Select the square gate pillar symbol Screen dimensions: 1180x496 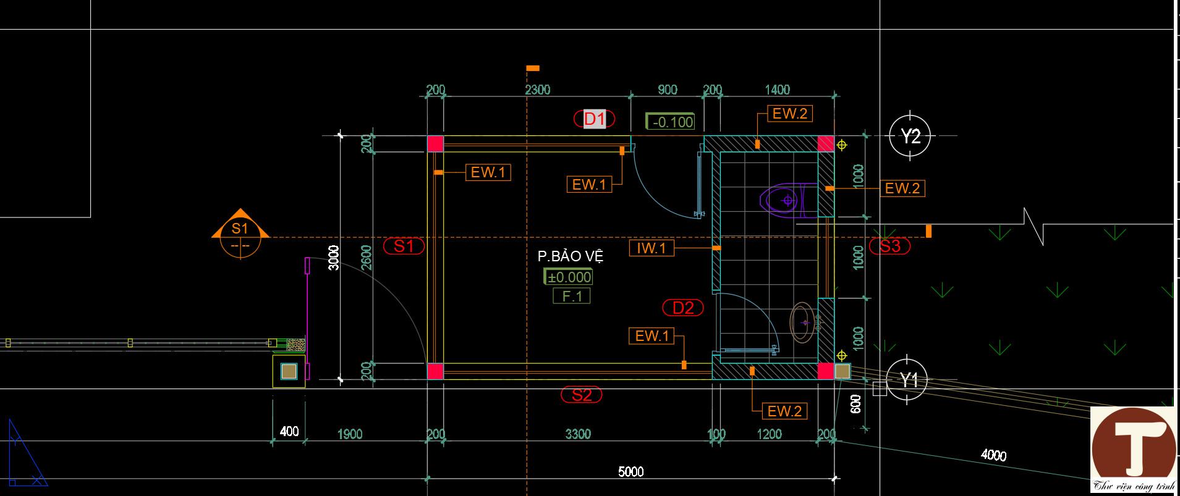pyautogui.click(x=289, y=371)
